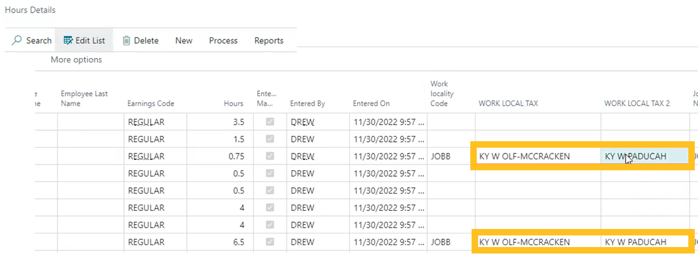Click the Employee Last Name column header
The image size is (698, 258).
[84, 99]
